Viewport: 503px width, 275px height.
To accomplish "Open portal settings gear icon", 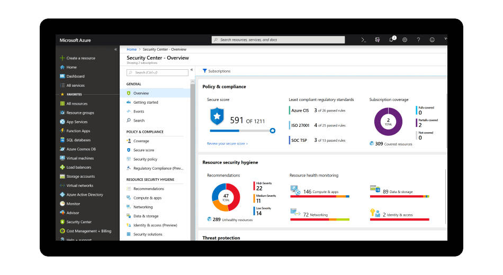I will pyautogui.click(x=405, y=40).
